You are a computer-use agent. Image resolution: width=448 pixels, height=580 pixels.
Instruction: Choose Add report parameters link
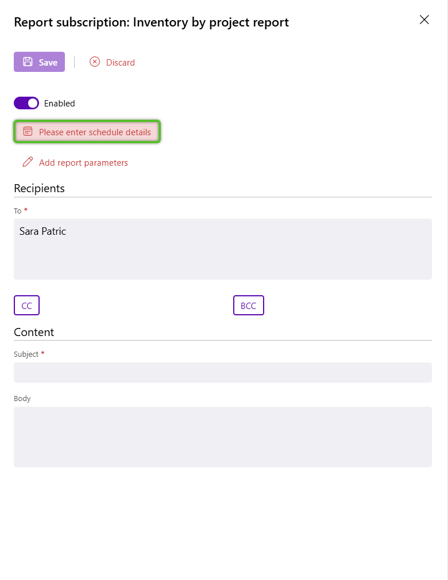coord(83,163)
